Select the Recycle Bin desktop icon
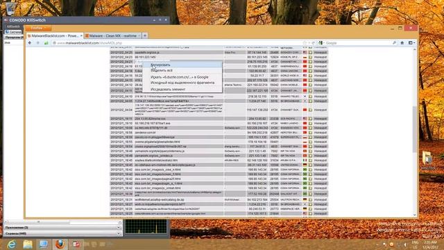The image size is (444, 250). point(11,8)
